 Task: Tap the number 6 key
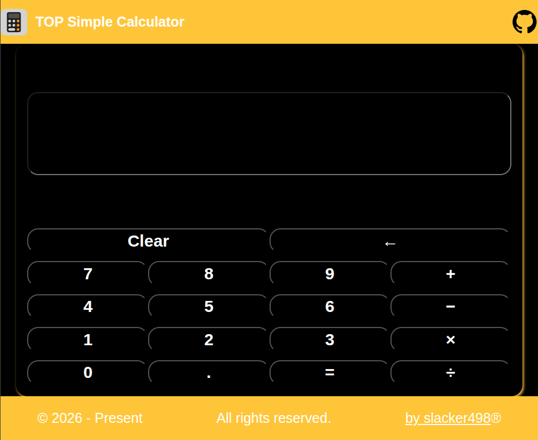(x=329, y=306)
